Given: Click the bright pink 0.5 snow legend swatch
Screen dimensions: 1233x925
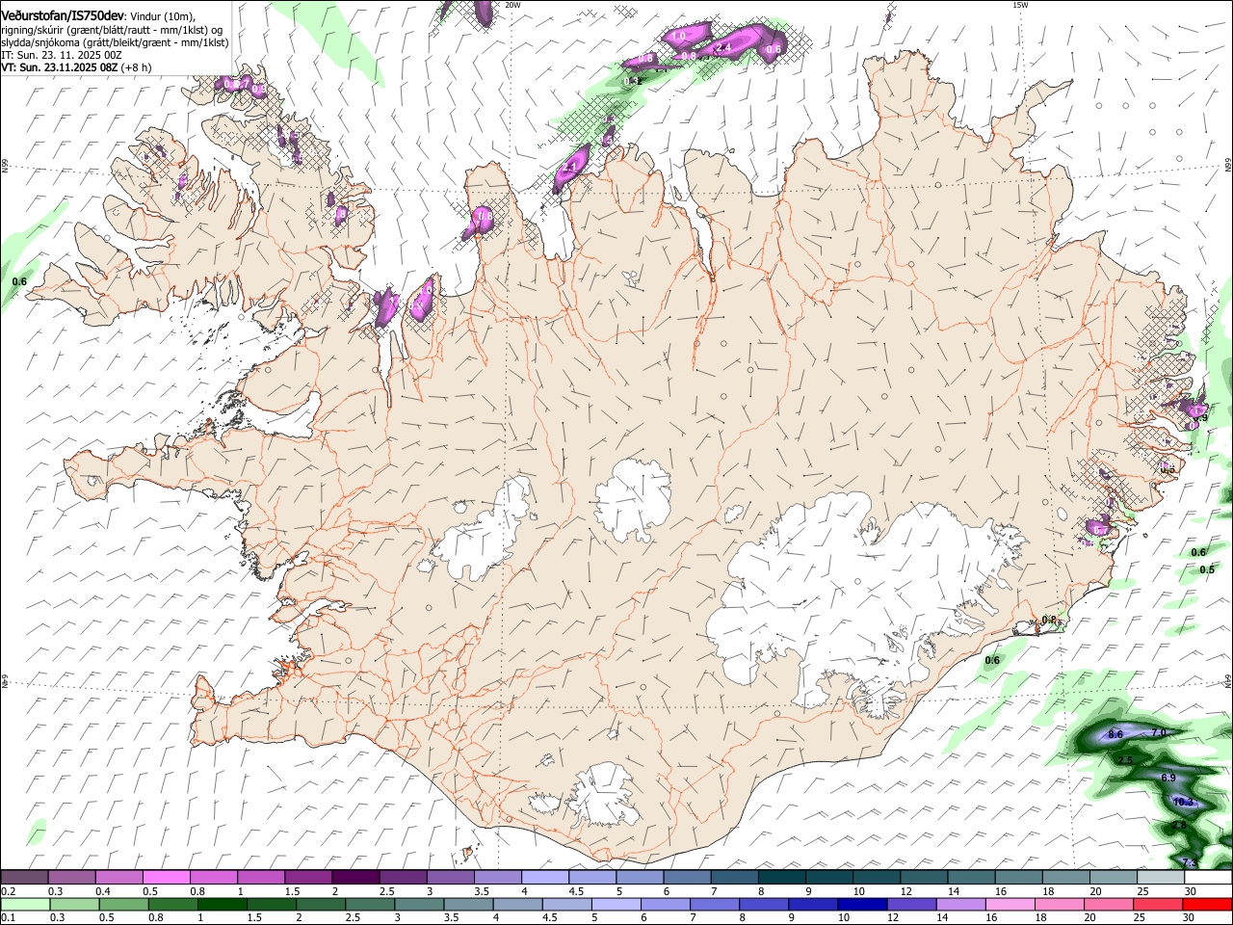Looking at the screenshot, I should tap(167, 877).
